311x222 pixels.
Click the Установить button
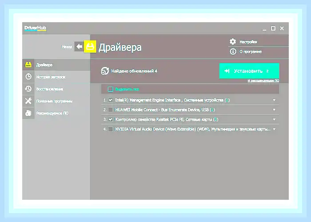pos(249,71)
